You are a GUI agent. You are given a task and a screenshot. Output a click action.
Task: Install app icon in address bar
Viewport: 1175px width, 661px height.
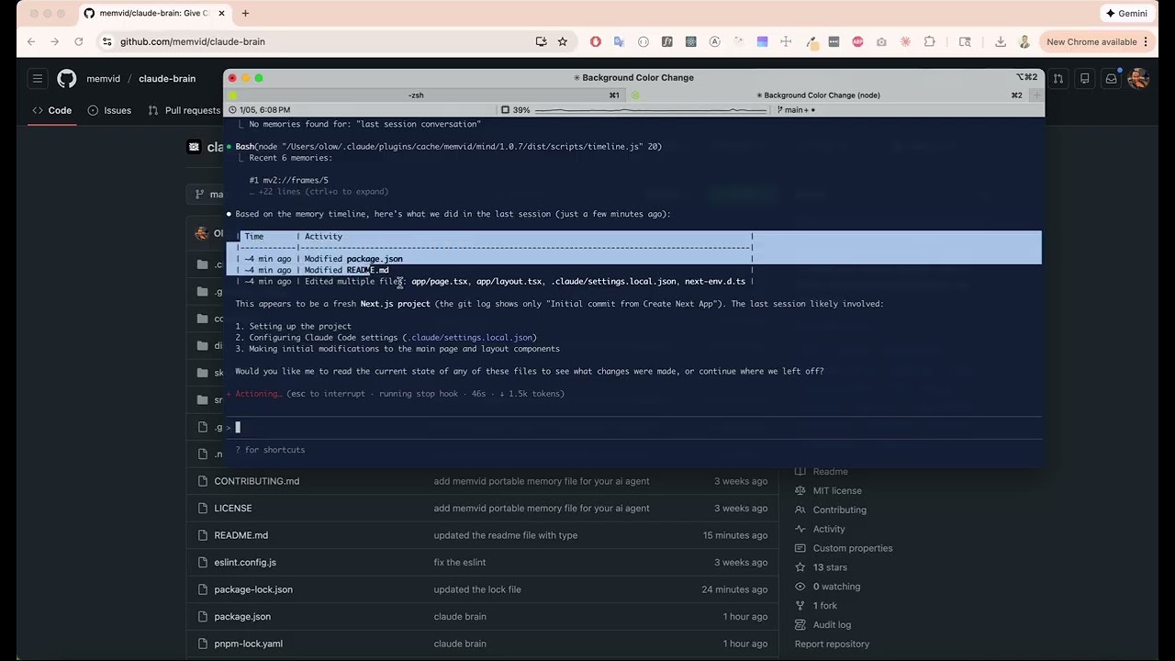point(541,41)
